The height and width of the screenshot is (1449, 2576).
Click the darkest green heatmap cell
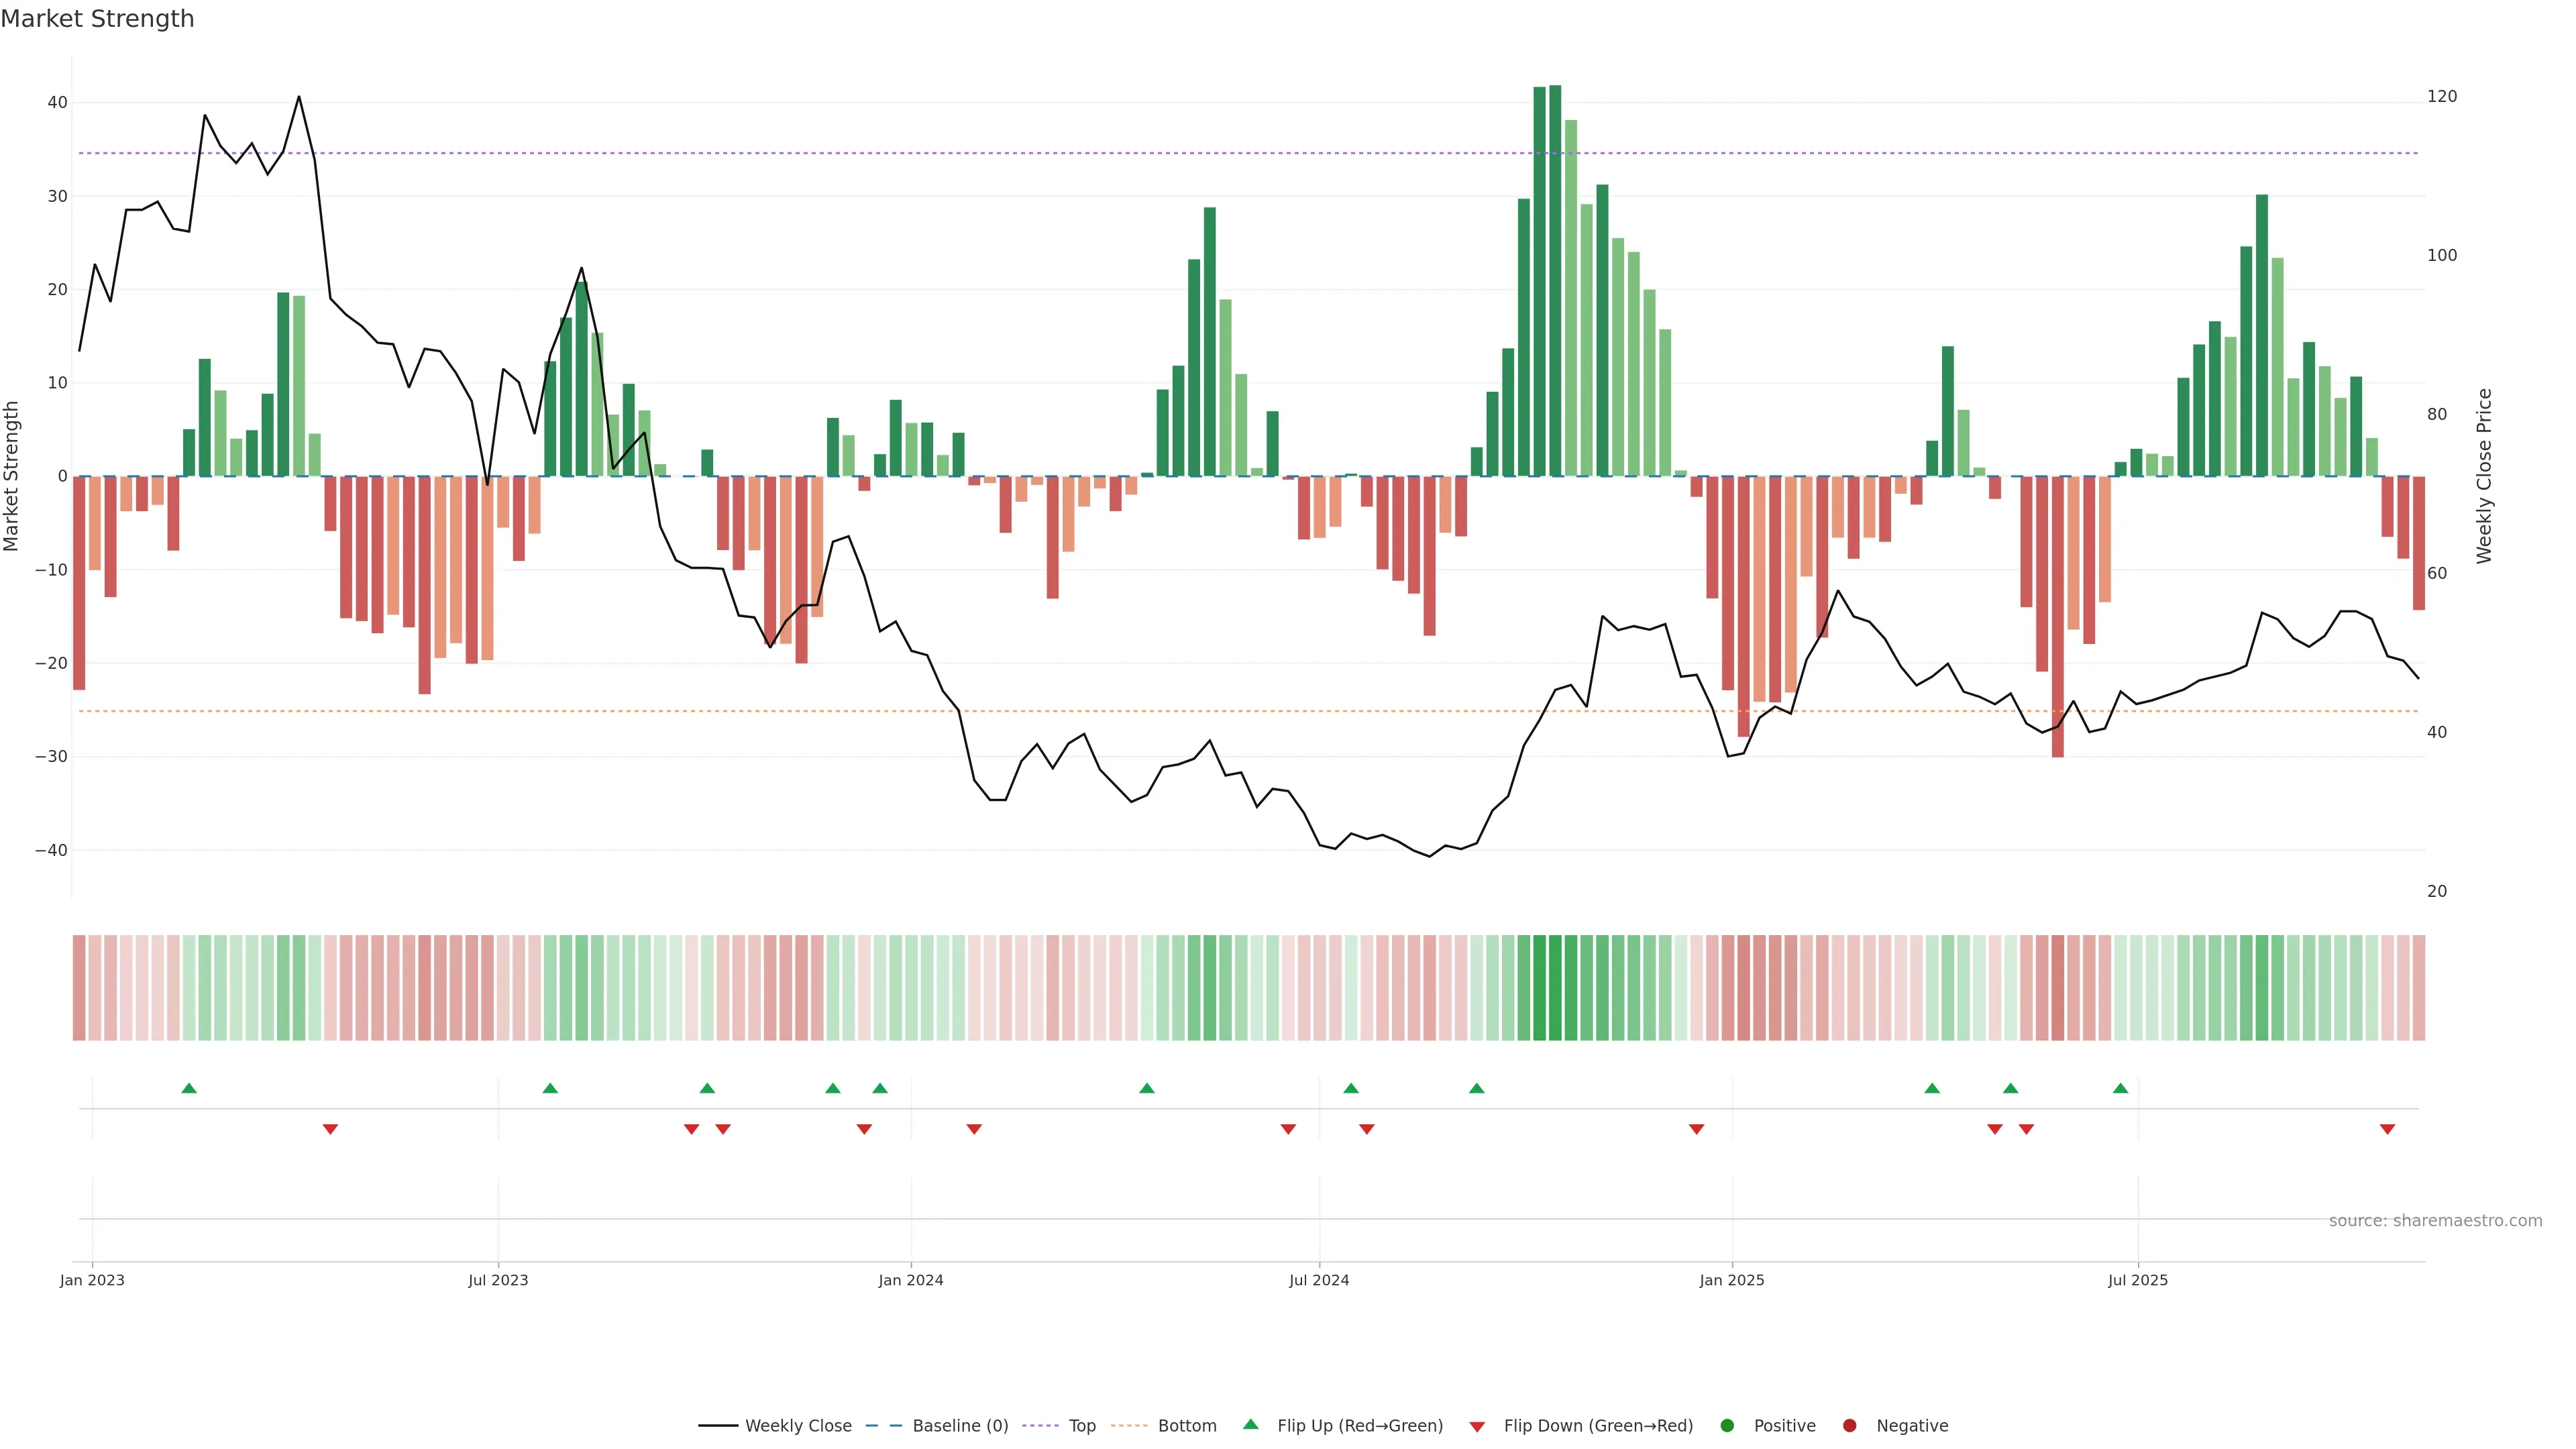click(x=1555, y=988)
